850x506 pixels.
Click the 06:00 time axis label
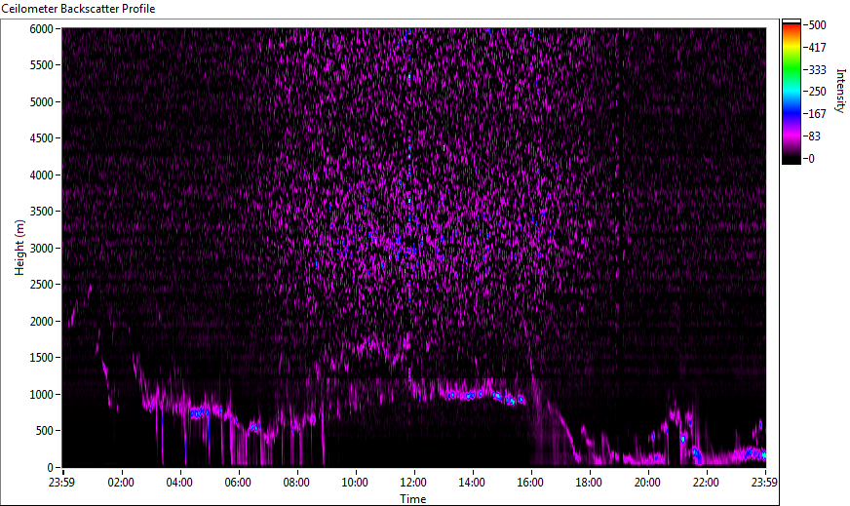pos(238,483)
